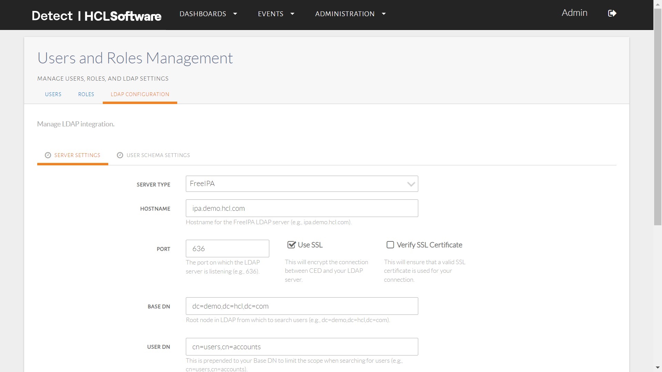Viewport: 662px width, 372px height.
Task: Click into the Hostname input field
Action: coord(302,208)
